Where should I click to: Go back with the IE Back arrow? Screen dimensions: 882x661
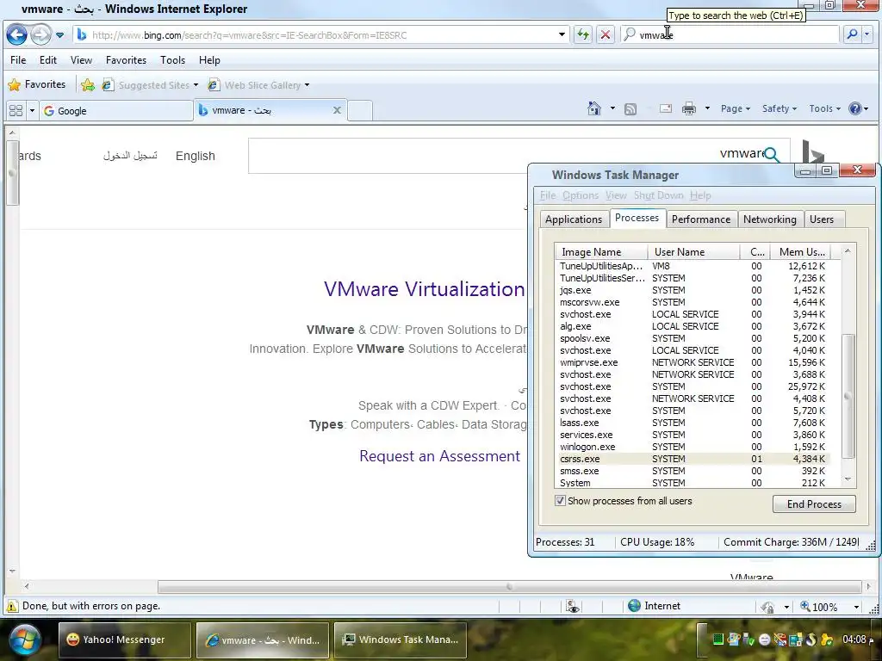tap(17, 34)
